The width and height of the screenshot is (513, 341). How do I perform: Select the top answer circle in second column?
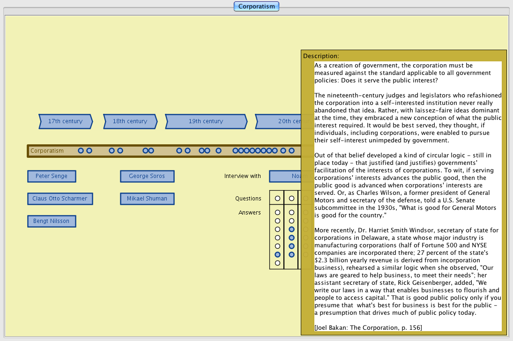click(x=291, y=213)
